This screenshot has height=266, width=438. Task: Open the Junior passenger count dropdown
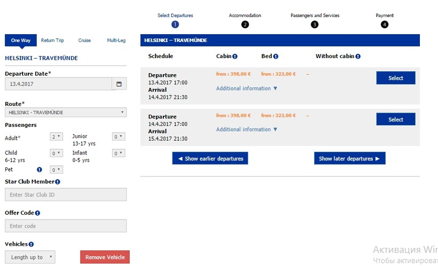(x=118, y=136)
